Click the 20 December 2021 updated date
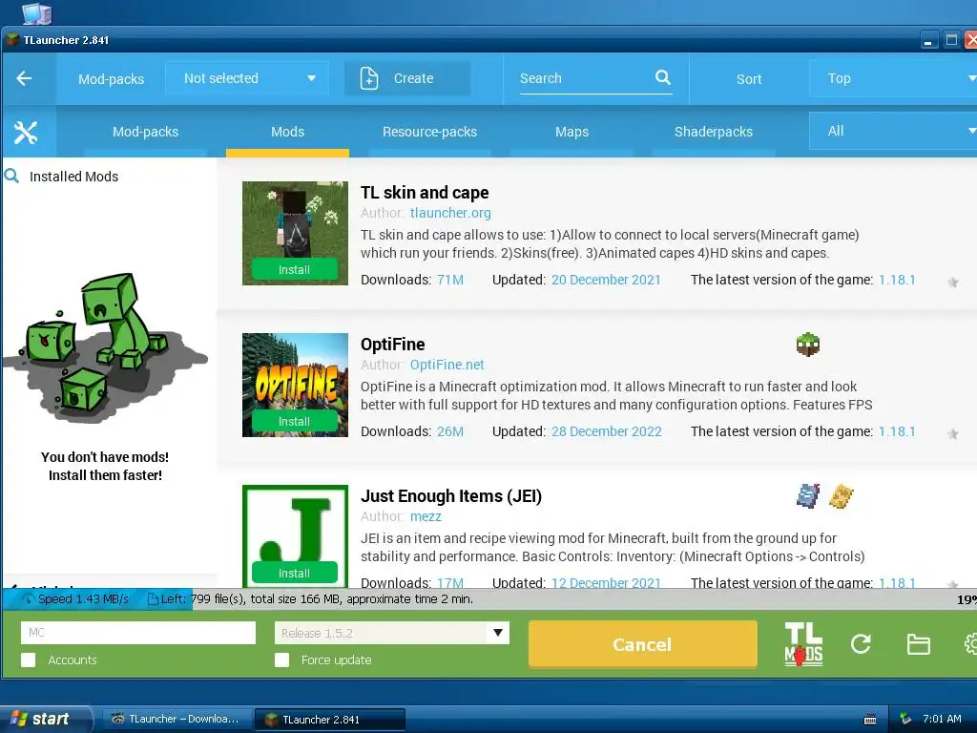Screen dimensions: 977x733 pyautogui.click(x=606, y=280)
